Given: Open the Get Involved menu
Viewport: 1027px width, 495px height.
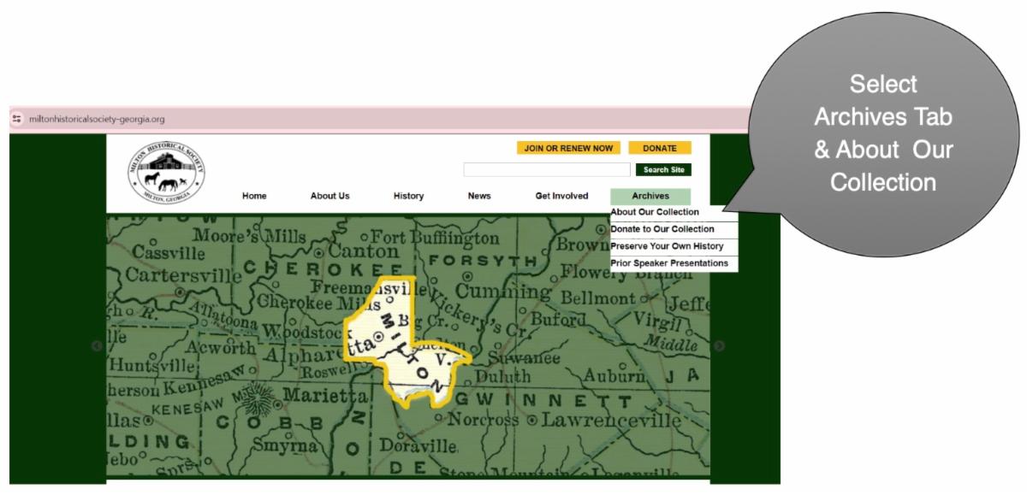Looking at the screenshot, I should 561,196.
